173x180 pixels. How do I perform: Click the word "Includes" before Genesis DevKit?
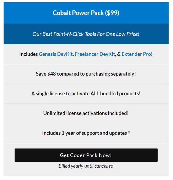(x=28, y=54)
